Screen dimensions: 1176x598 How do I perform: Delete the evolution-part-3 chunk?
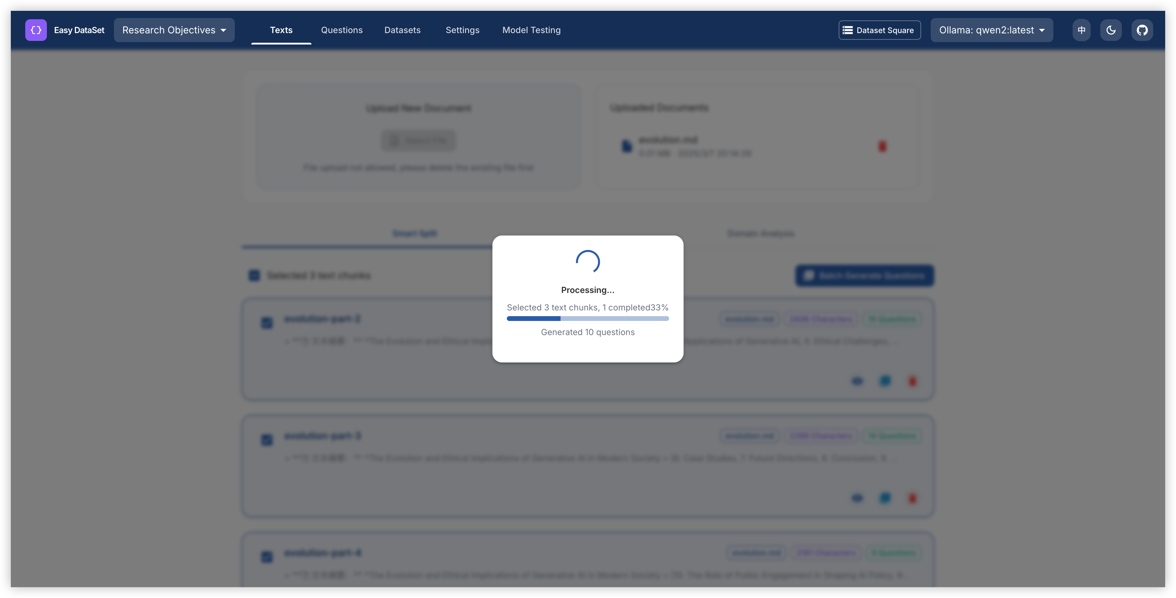(x=912, y=498)
